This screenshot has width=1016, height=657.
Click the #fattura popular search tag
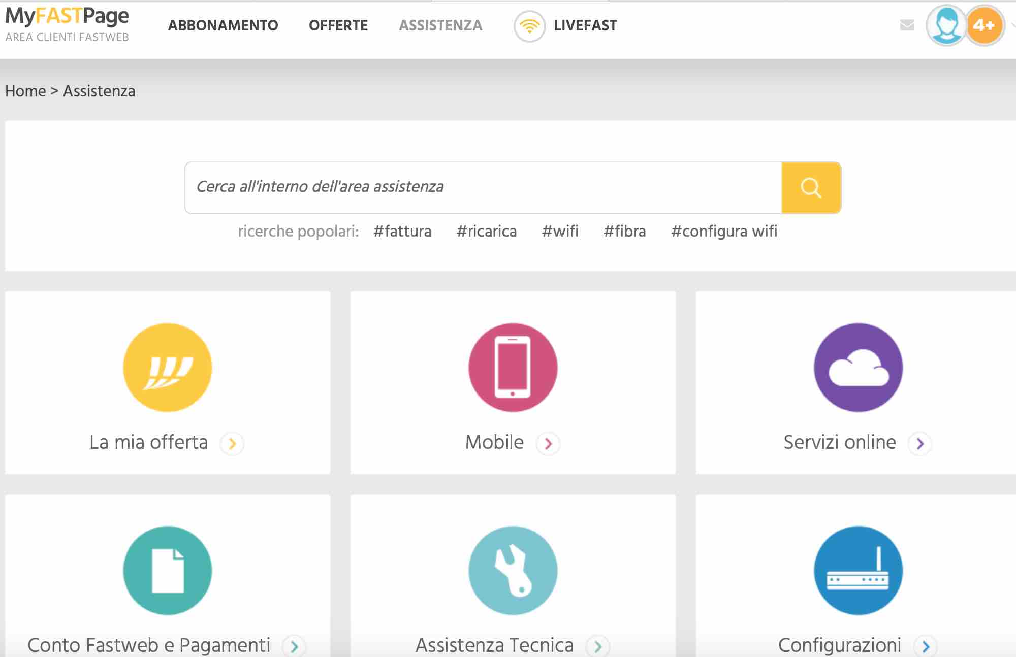click(402, 232)
